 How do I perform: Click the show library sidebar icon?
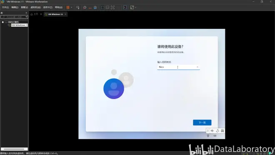pos(102,8)
